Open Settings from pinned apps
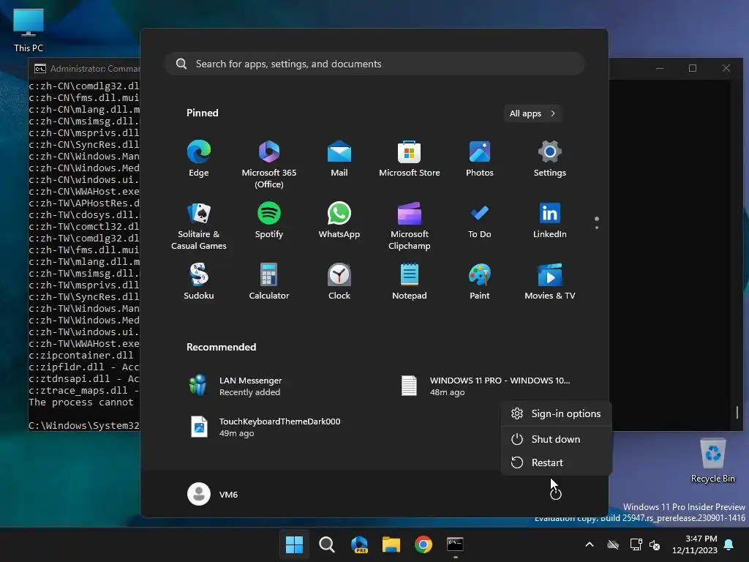Image resolution: width=749 pixels, height=562 pixels. 550,159
